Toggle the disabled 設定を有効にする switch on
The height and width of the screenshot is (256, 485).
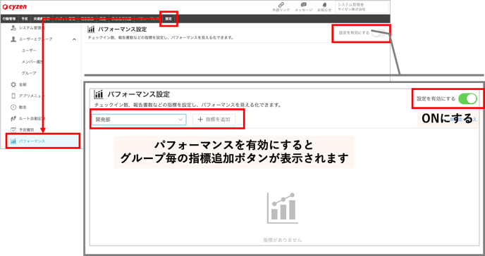379,32
